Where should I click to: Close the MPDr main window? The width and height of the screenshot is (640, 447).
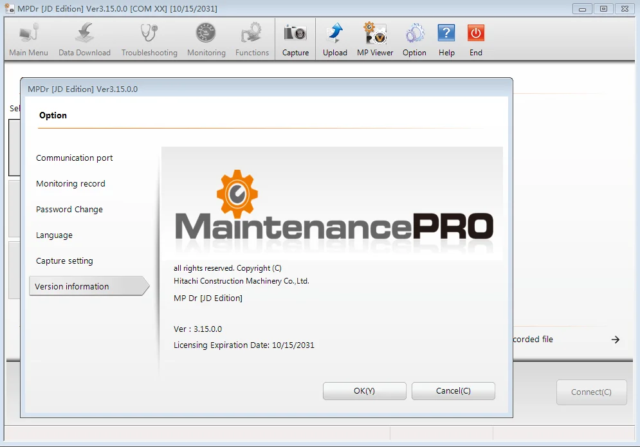click(625, 8)
